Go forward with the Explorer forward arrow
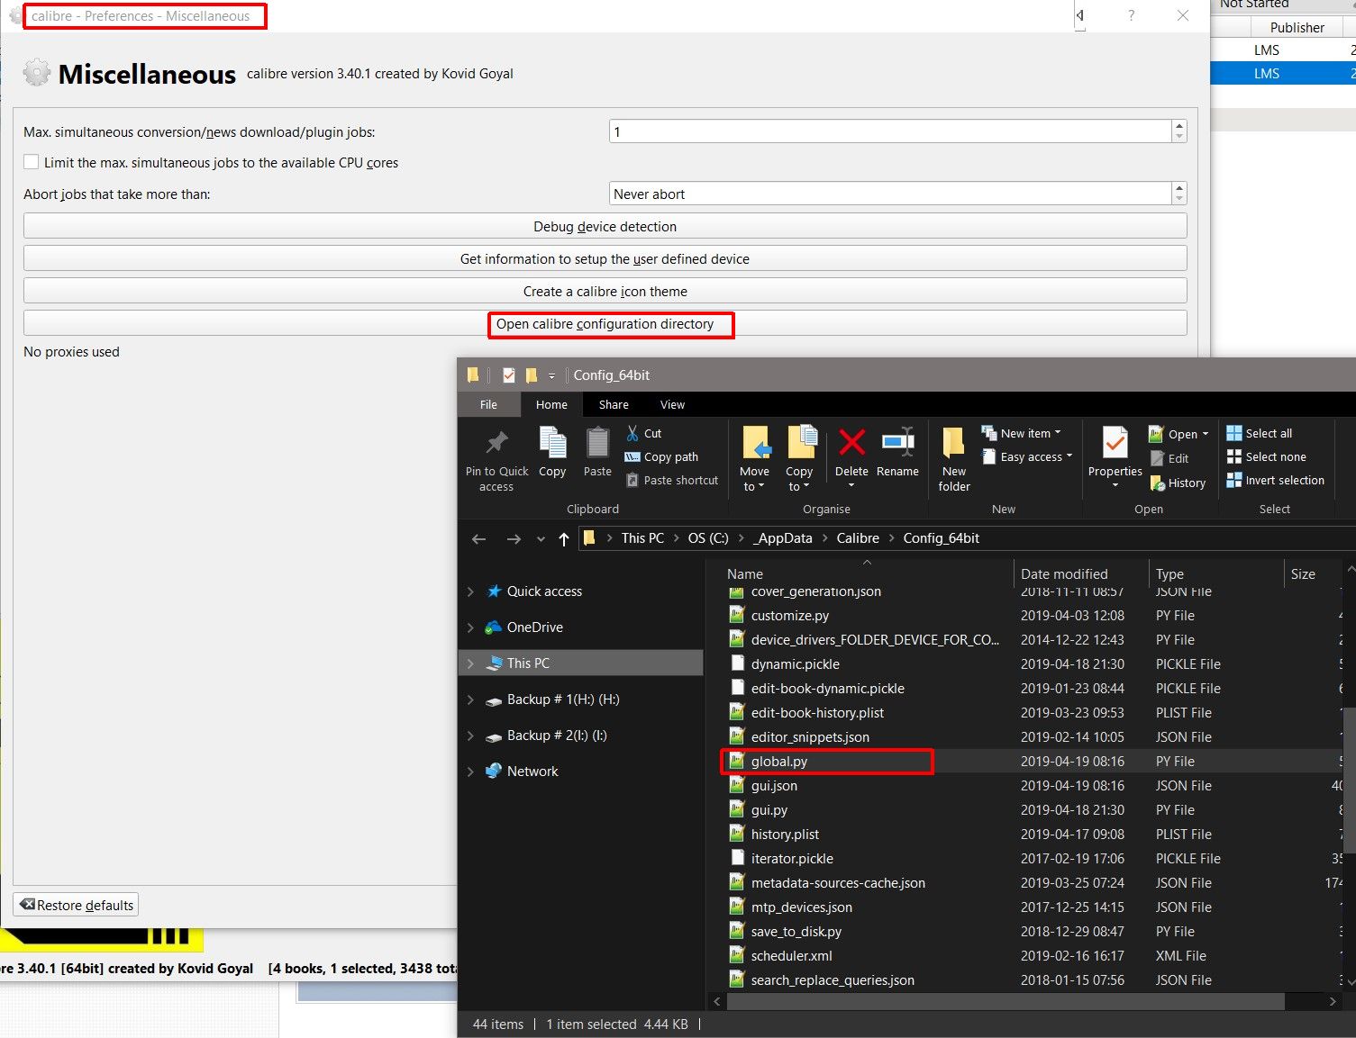1356x1038 pixels. pyautogui.click(x=514, y=538)
